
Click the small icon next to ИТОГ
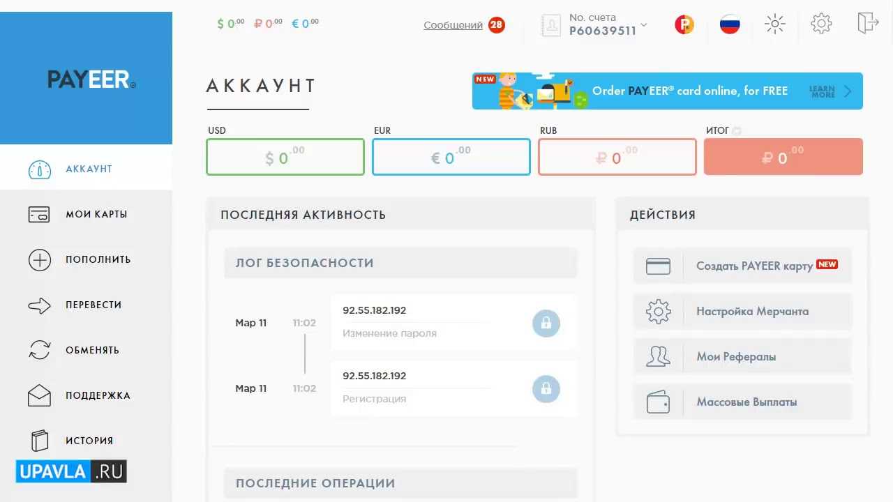(x=737, y=131)
